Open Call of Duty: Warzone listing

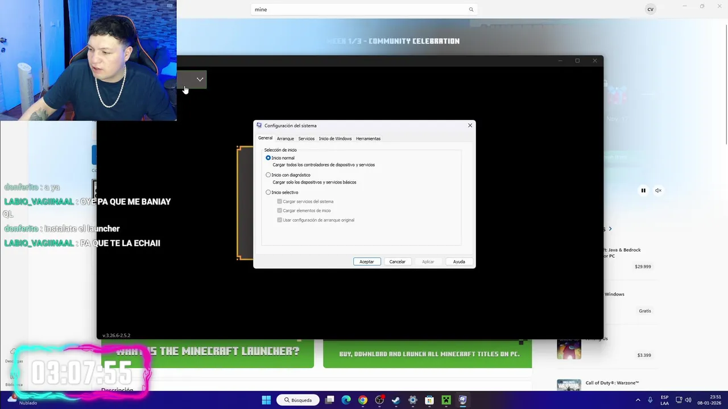[612, 383]
